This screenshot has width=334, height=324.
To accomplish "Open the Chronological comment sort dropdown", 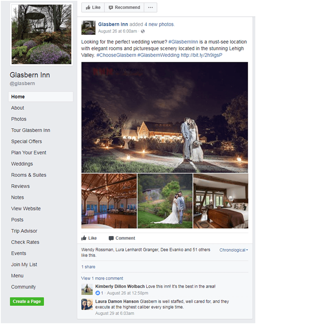I will pos(234,250).
